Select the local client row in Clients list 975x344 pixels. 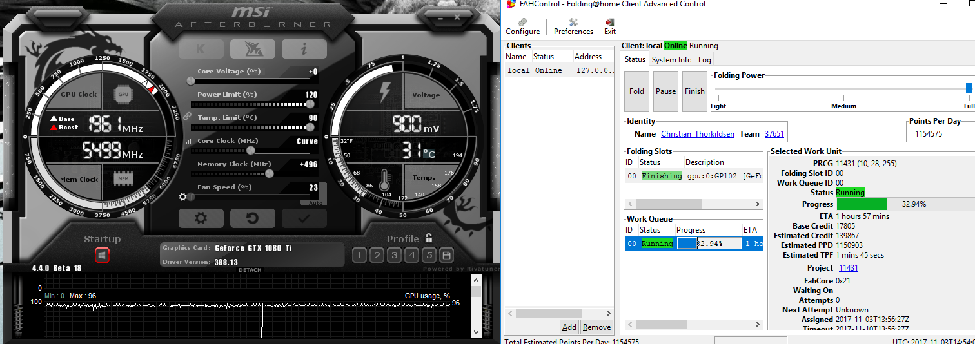(x=559, y=70)
